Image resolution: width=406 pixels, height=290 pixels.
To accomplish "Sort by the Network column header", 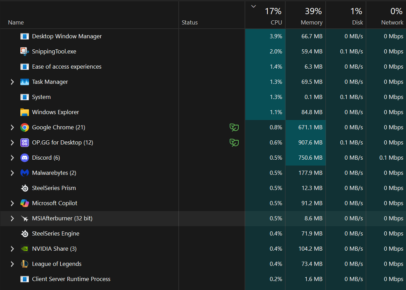I will (386, 15).
